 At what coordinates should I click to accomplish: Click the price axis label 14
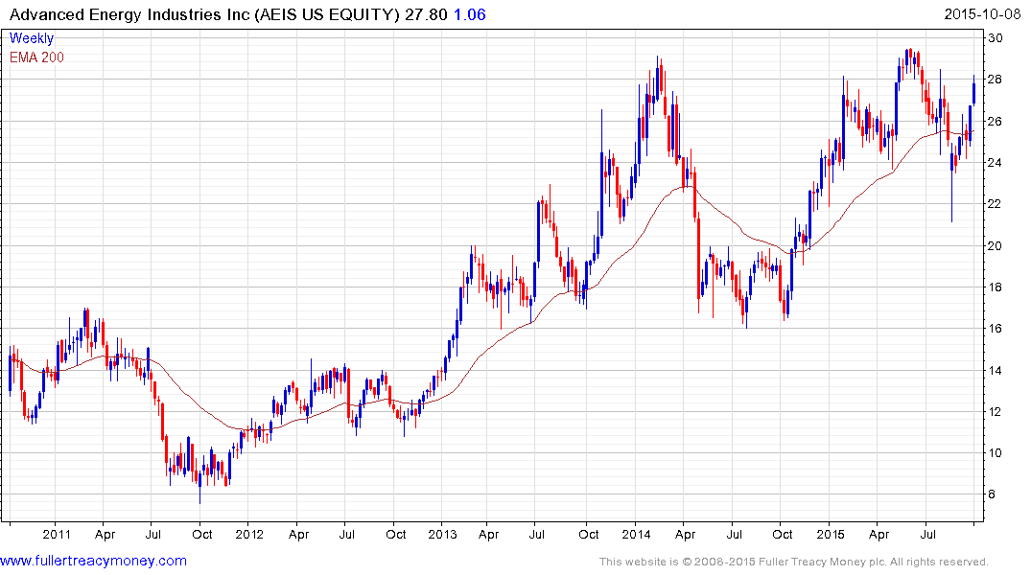click(996, 370)
